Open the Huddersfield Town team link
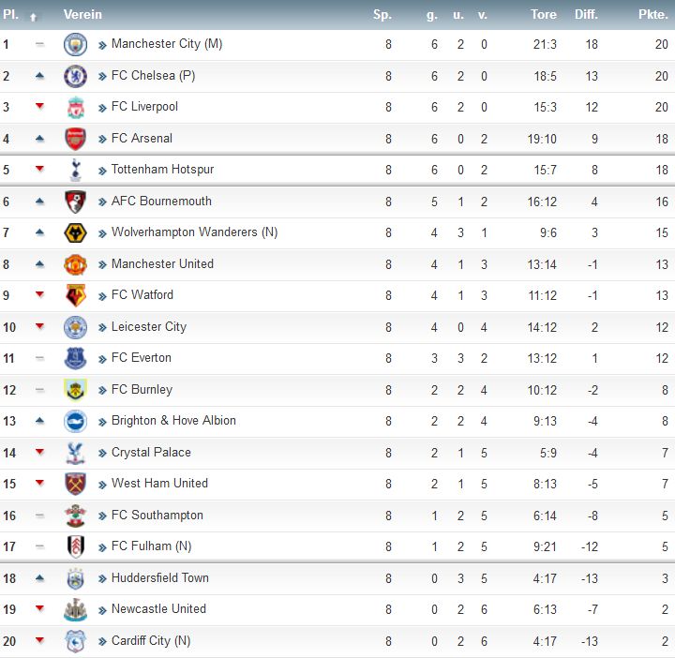Viewport: 675px width, 658px height. pos(160,578)
